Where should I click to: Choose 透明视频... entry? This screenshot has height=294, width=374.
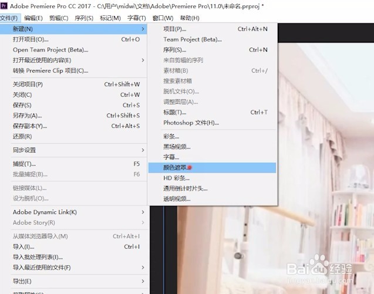tap(213, 199)
